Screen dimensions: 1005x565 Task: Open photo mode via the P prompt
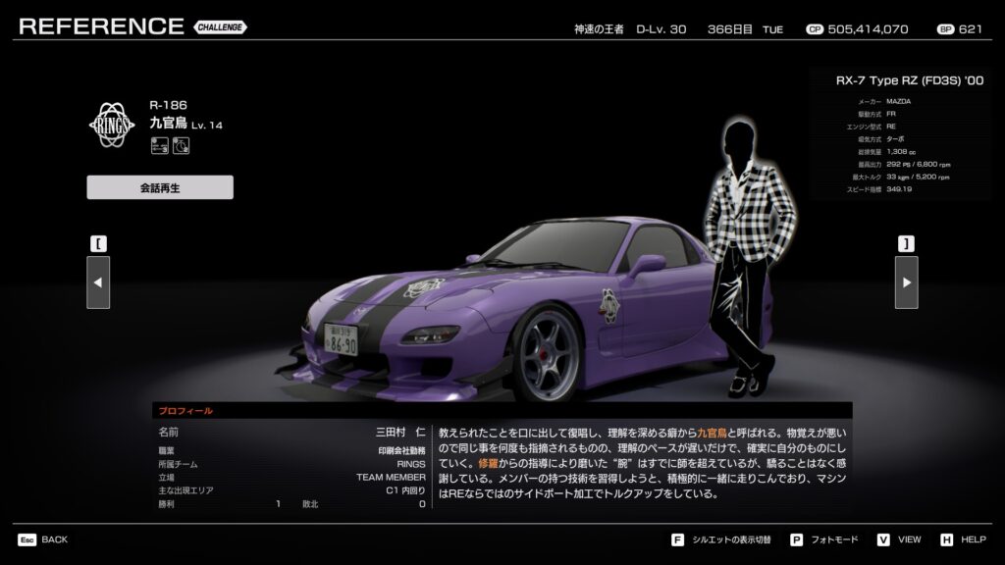point(796,539)
